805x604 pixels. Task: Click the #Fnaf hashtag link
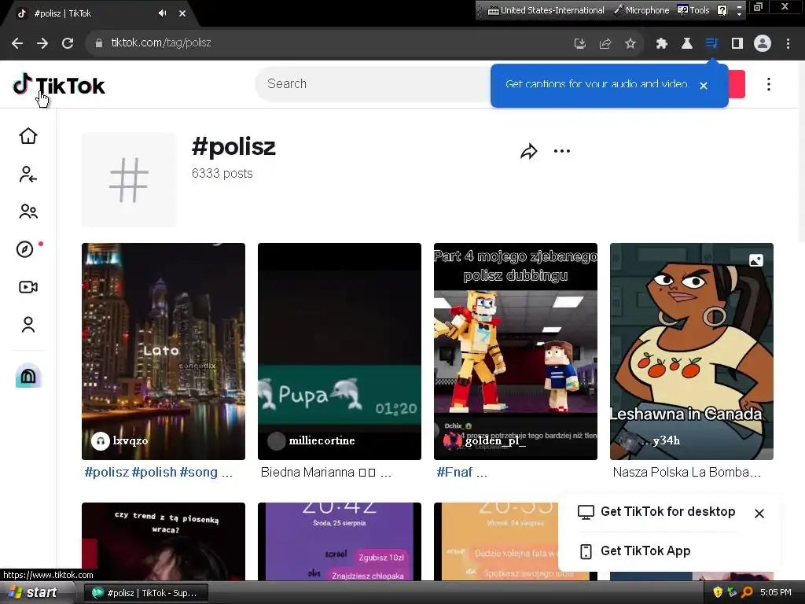[454, 472]
